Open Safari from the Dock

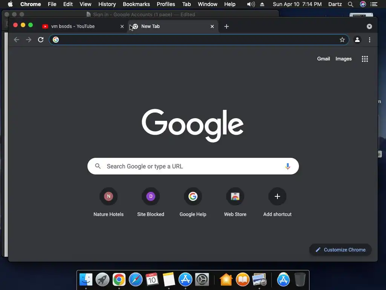(x=136, y=279)
